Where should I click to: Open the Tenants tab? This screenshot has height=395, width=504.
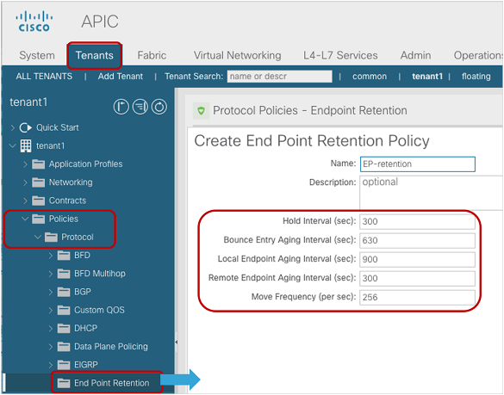pyautogui.click(x=95, y=56)
